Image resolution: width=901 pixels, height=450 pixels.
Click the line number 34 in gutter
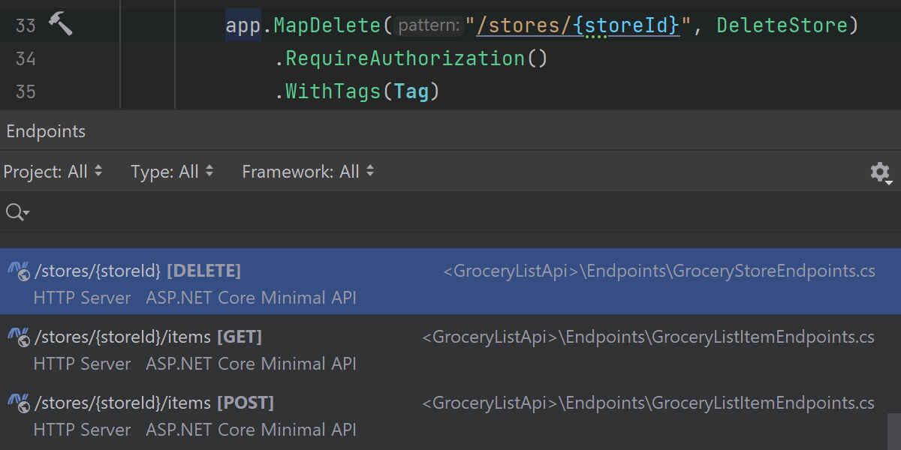(26, 58)
